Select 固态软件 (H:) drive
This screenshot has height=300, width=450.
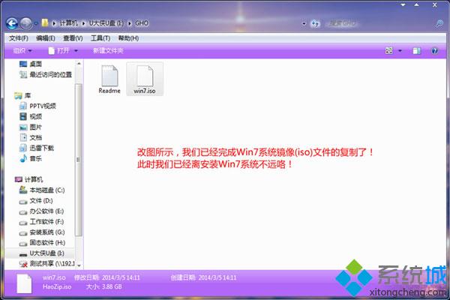[42, 243]
